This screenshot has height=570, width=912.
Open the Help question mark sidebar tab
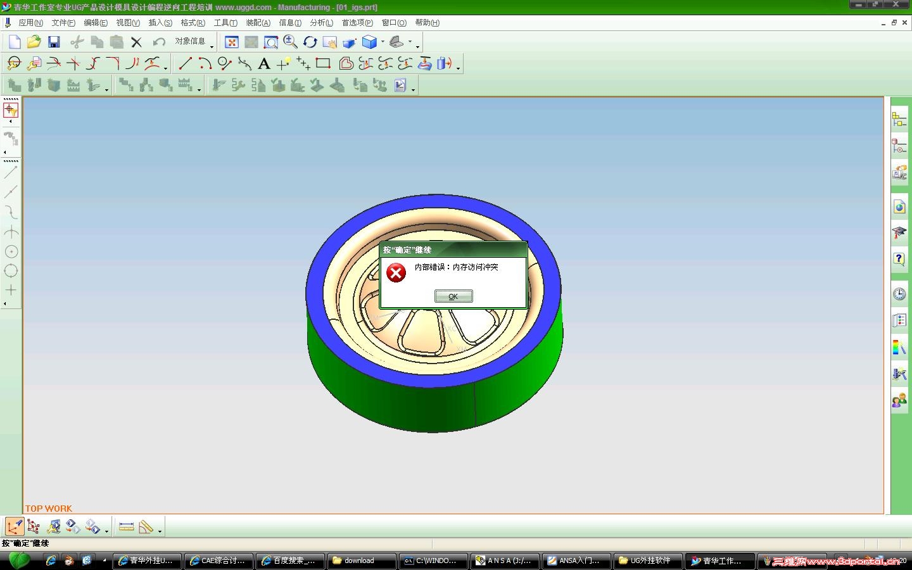tap(899, 258)
